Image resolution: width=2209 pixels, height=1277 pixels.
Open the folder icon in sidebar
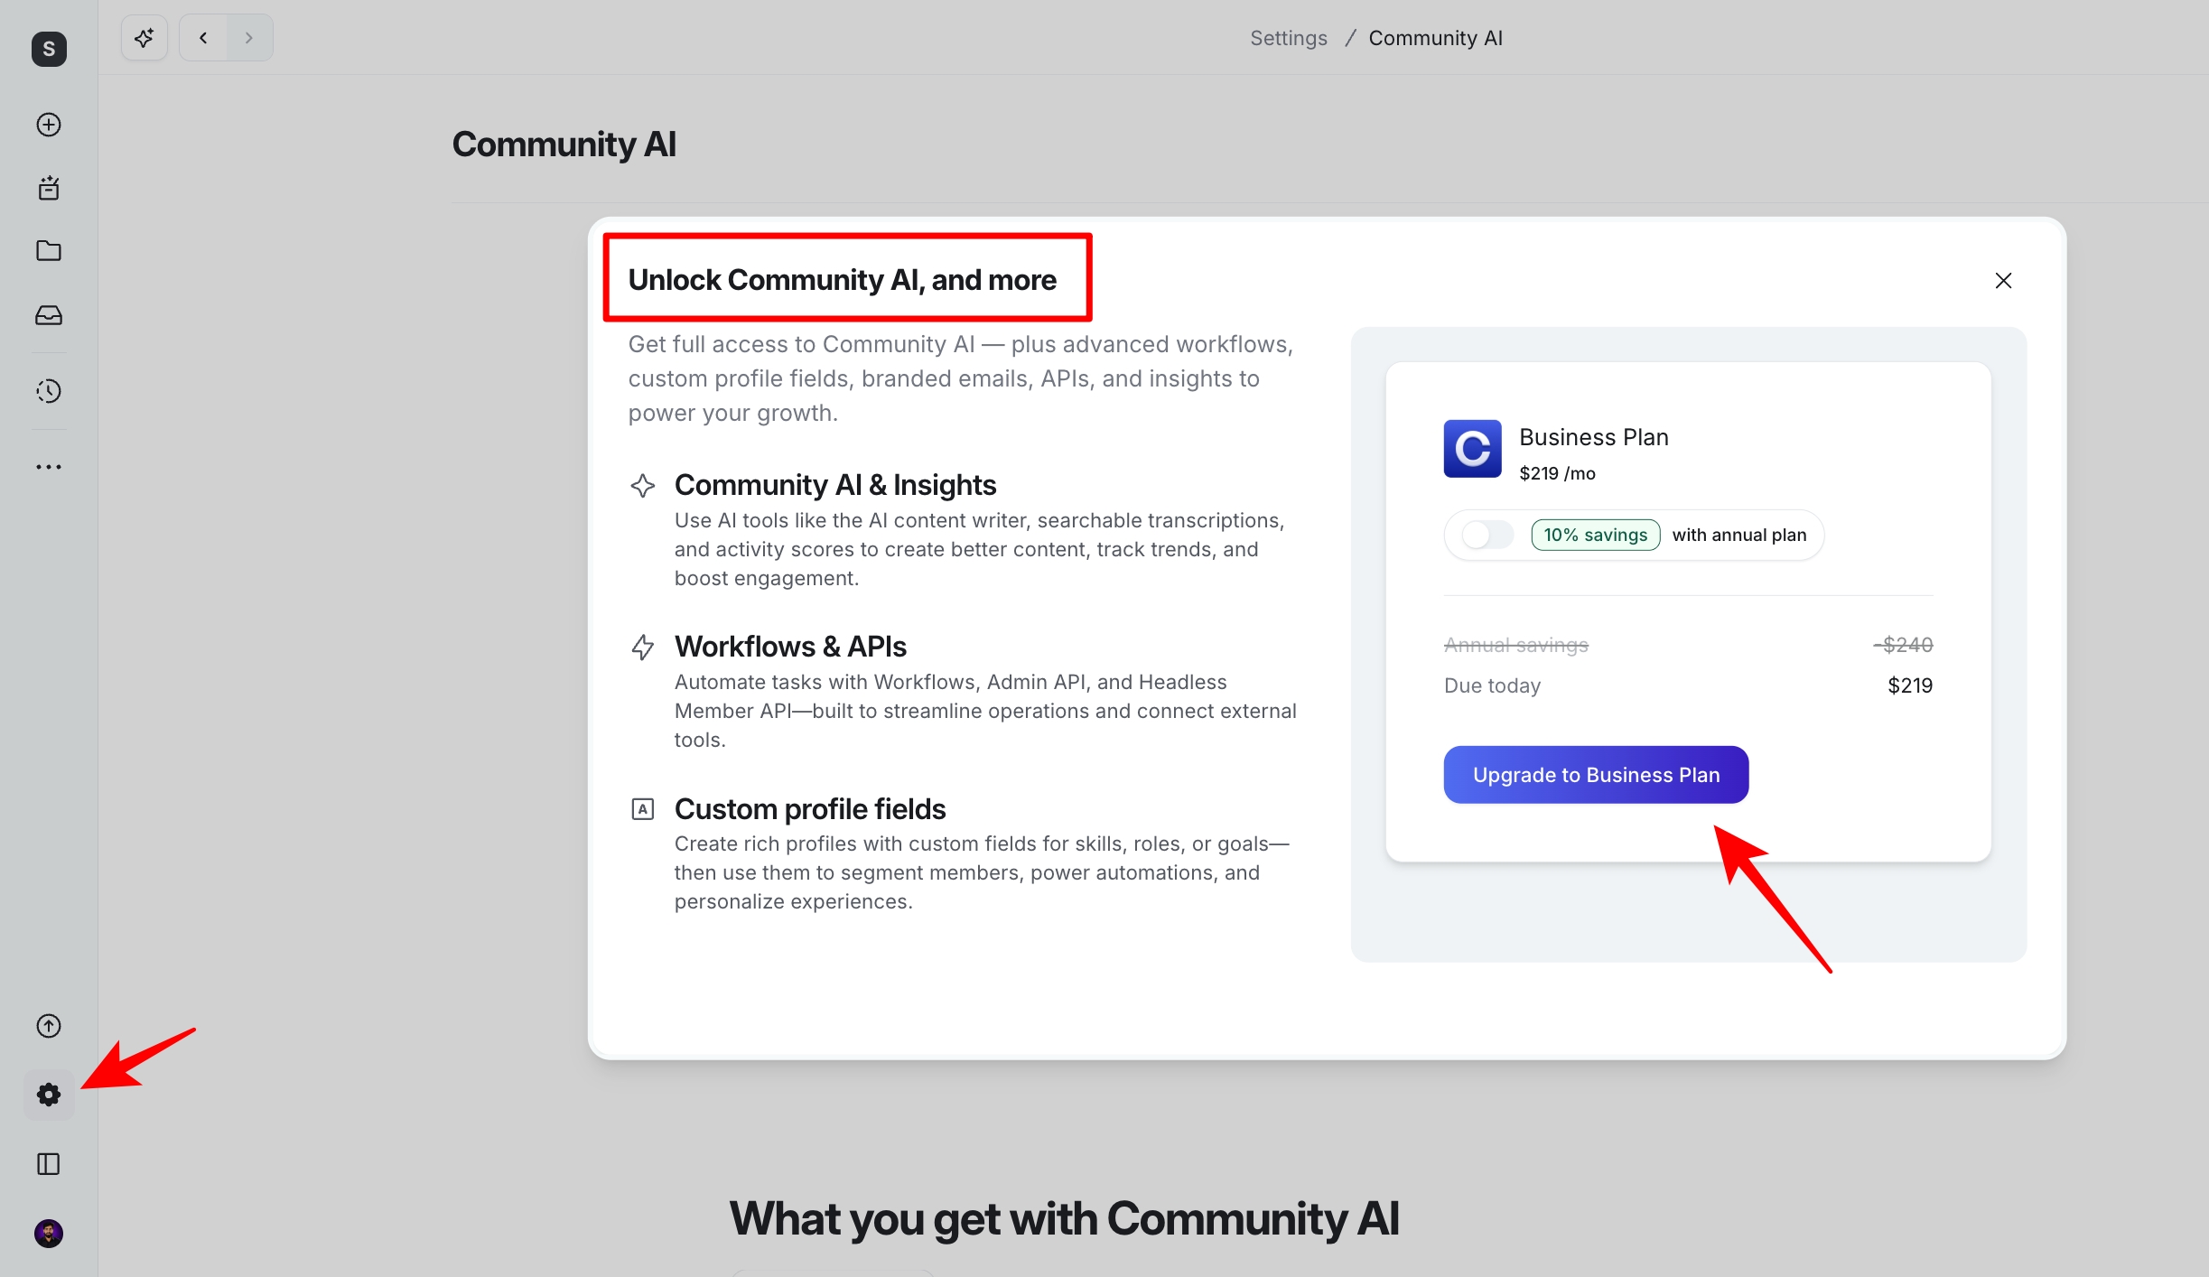(x=49, y=251)
